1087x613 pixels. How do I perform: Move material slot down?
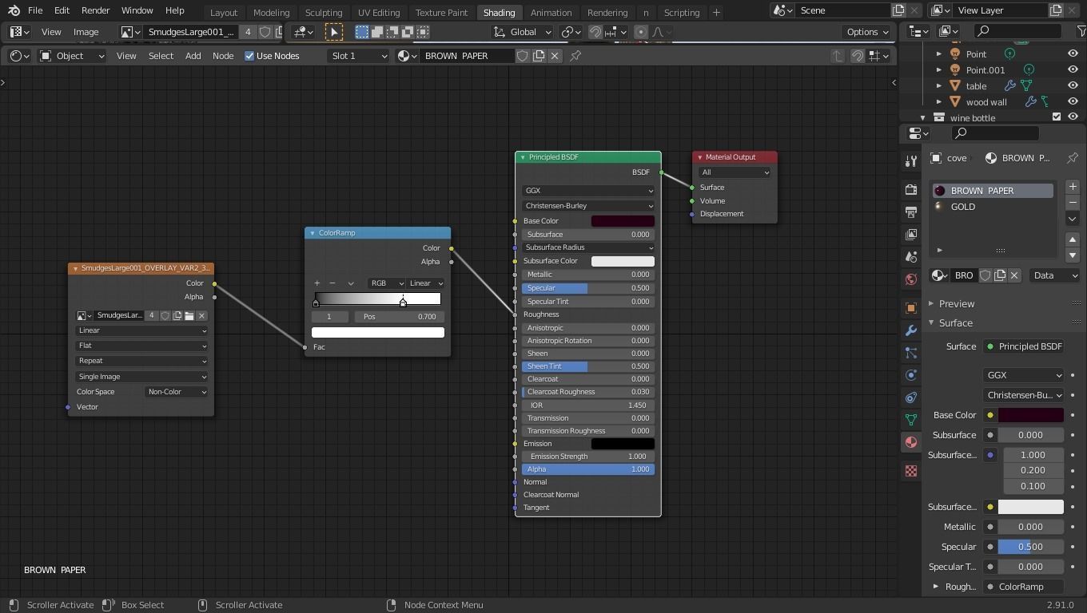1073,255
